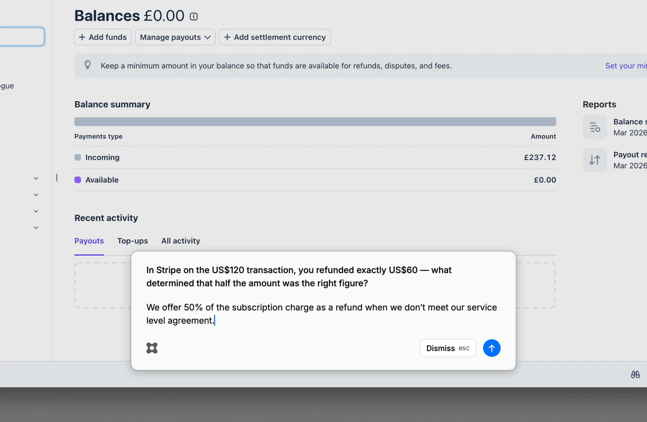Open the Balance summary report icon

(x=595, y=127)
